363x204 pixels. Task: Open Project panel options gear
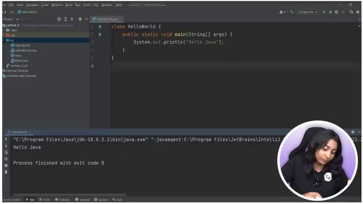point(80,19)
